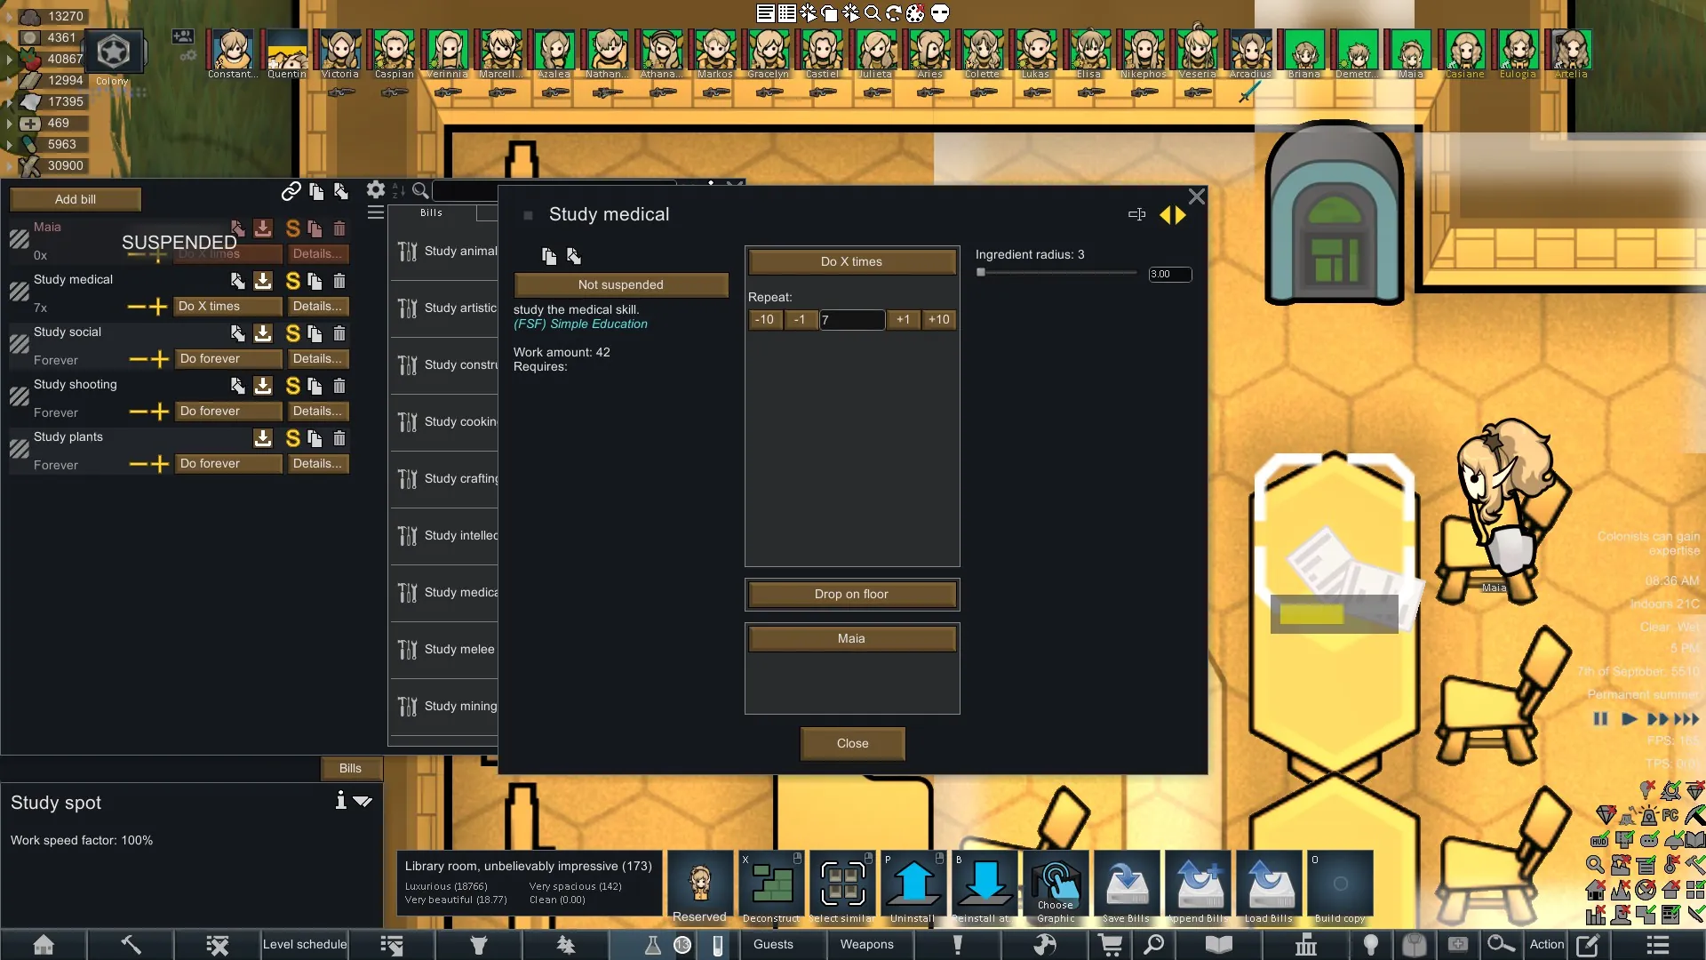Click the Save Bills icon
1706x960 pixels.
1126,884
